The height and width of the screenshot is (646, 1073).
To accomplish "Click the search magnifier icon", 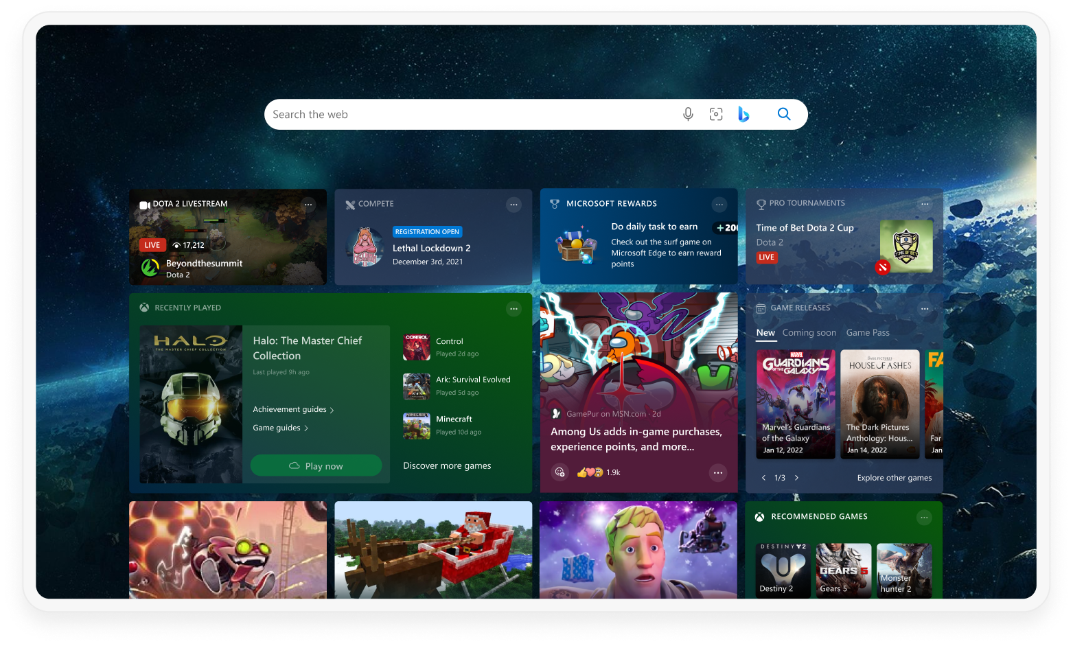I will [783, 114].
